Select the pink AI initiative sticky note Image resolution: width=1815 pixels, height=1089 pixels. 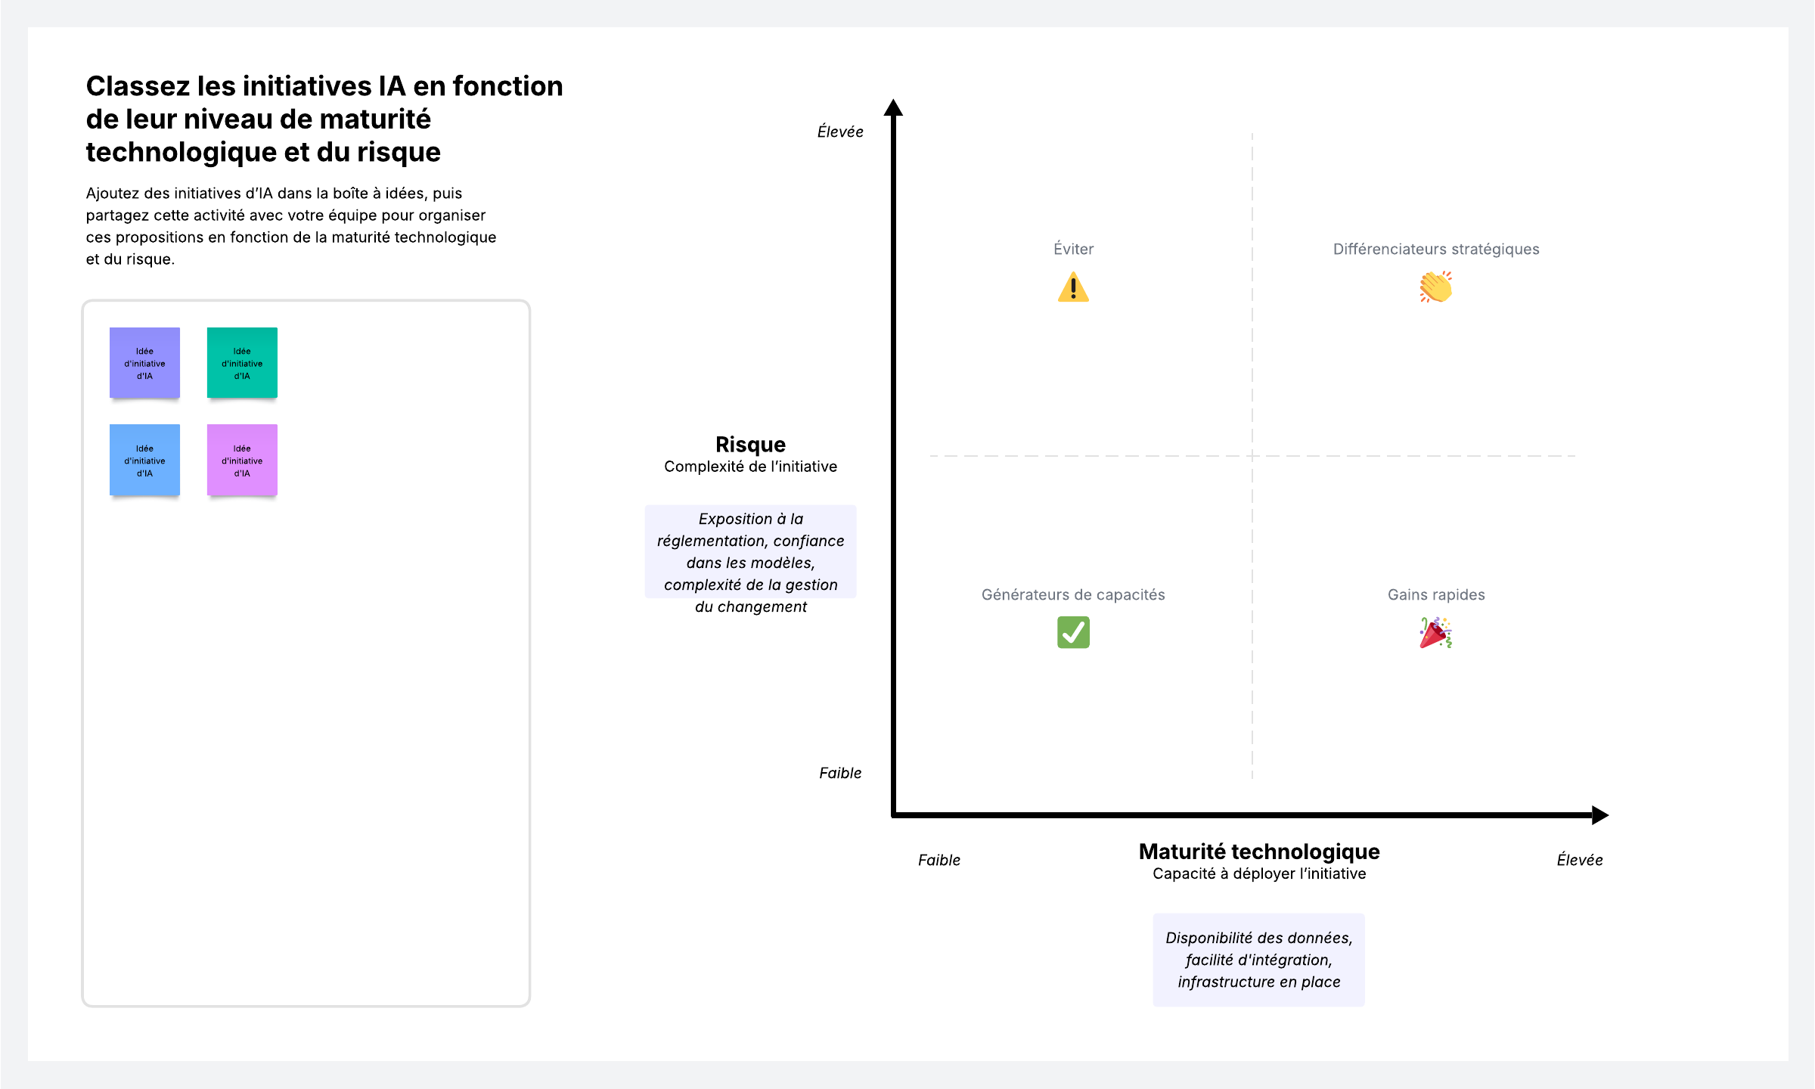pyautogui.click(x=242, y=461)
